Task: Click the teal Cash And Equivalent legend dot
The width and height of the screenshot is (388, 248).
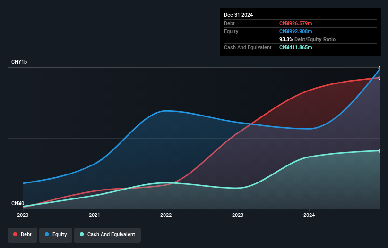Action: tap(82, 234)
